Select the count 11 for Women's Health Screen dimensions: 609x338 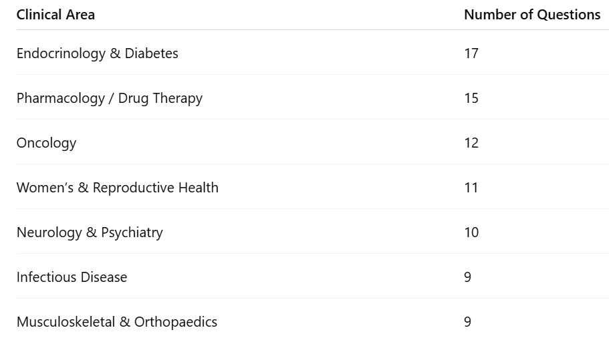point(471,188)
